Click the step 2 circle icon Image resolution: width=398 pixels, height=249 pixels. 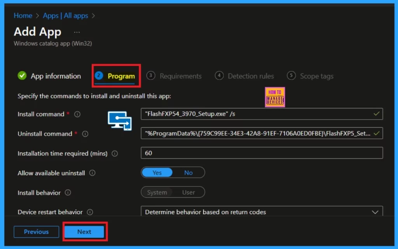(99, 76)
